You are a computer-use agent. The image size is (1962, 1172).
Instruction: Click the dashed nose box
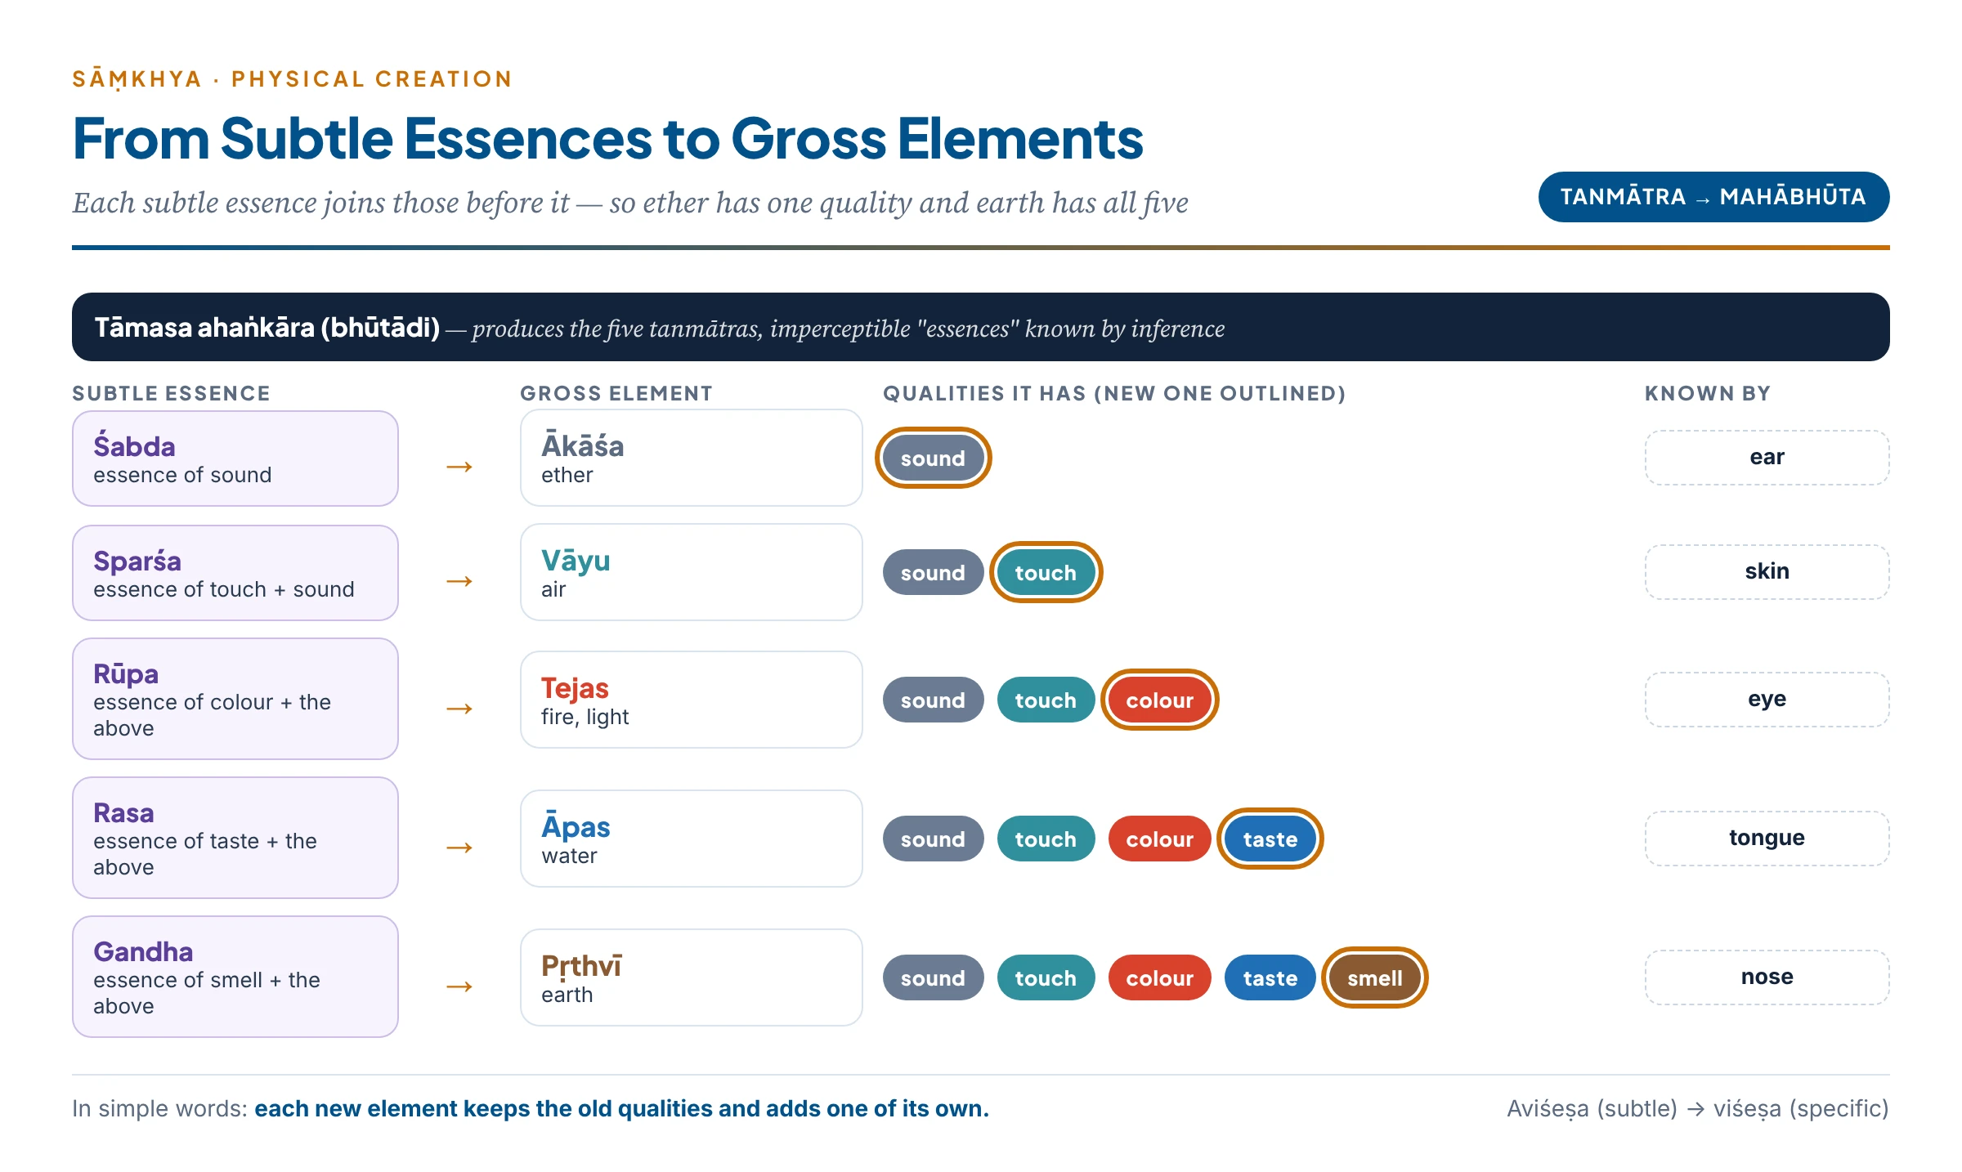coord(1767,977)
